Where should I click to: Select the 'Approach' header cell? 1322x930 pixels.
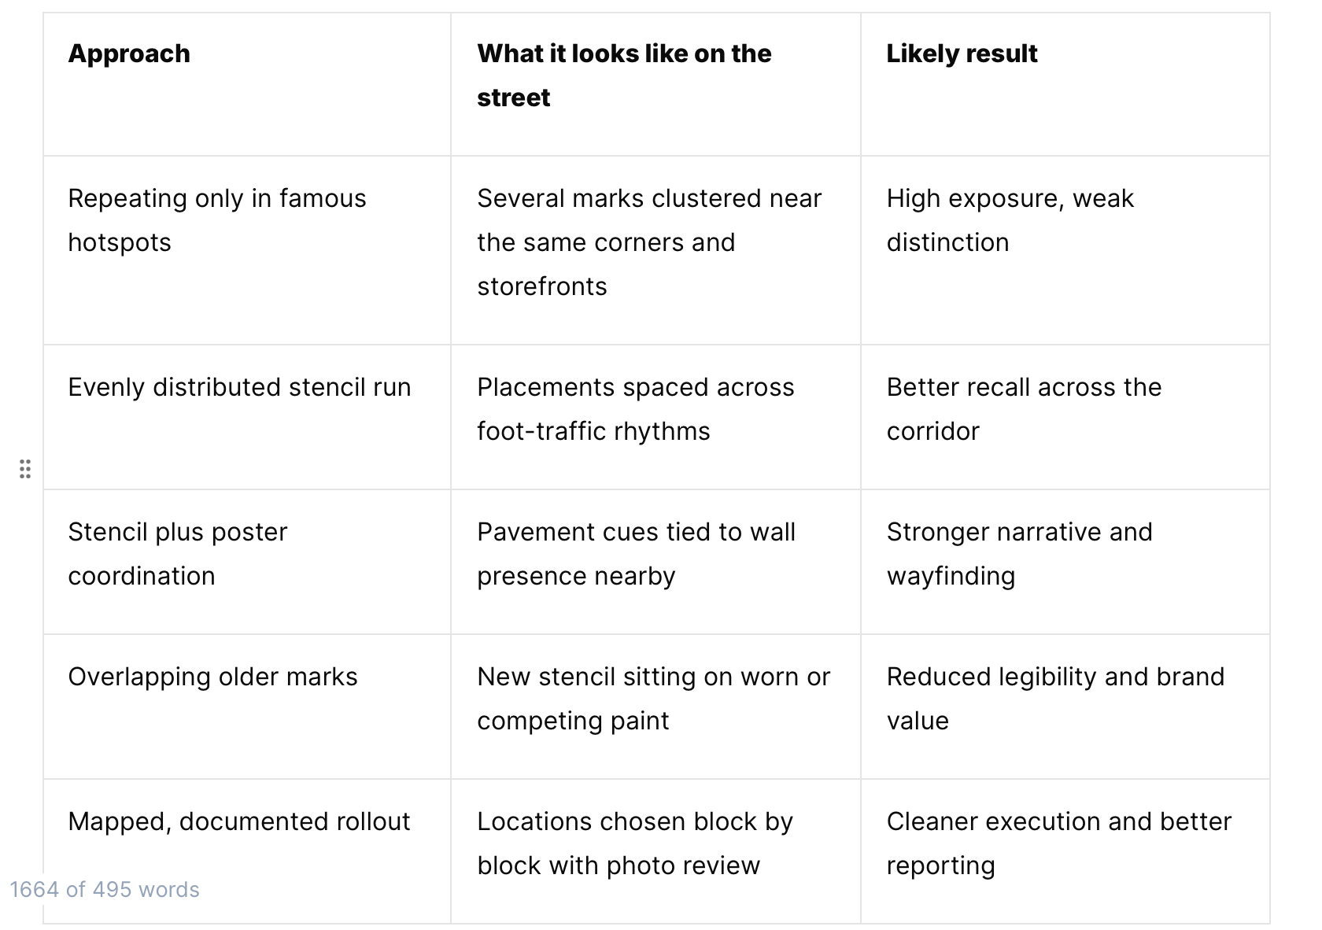247,84
